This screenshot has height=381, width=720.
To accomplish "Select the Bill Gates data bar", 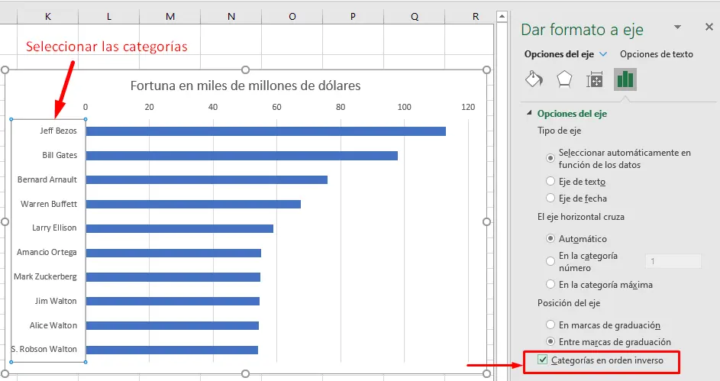I will coord(242,156).
